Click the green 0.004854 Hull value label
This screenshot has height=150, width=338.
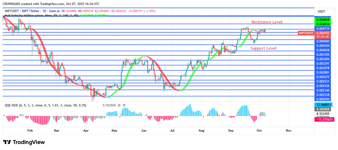point(323,24)
